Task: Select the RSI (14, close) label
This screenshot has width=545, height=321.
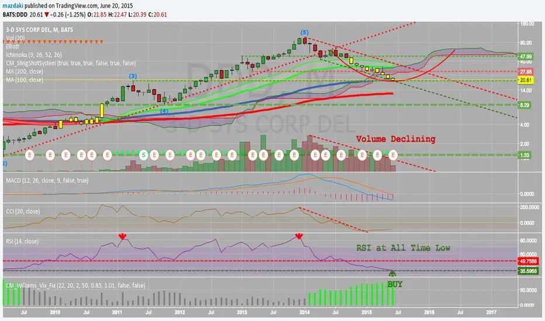Action: (x=22, y=241)
